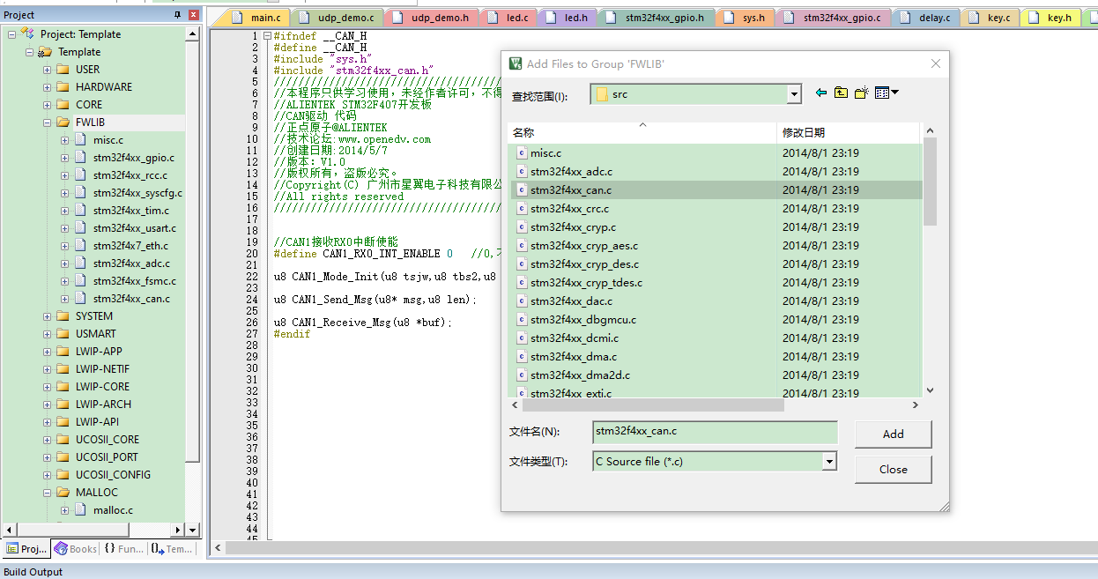The image size is (1098, 579).
Task: Open the Views icon menu in the dialog
Action: (882, 92)
